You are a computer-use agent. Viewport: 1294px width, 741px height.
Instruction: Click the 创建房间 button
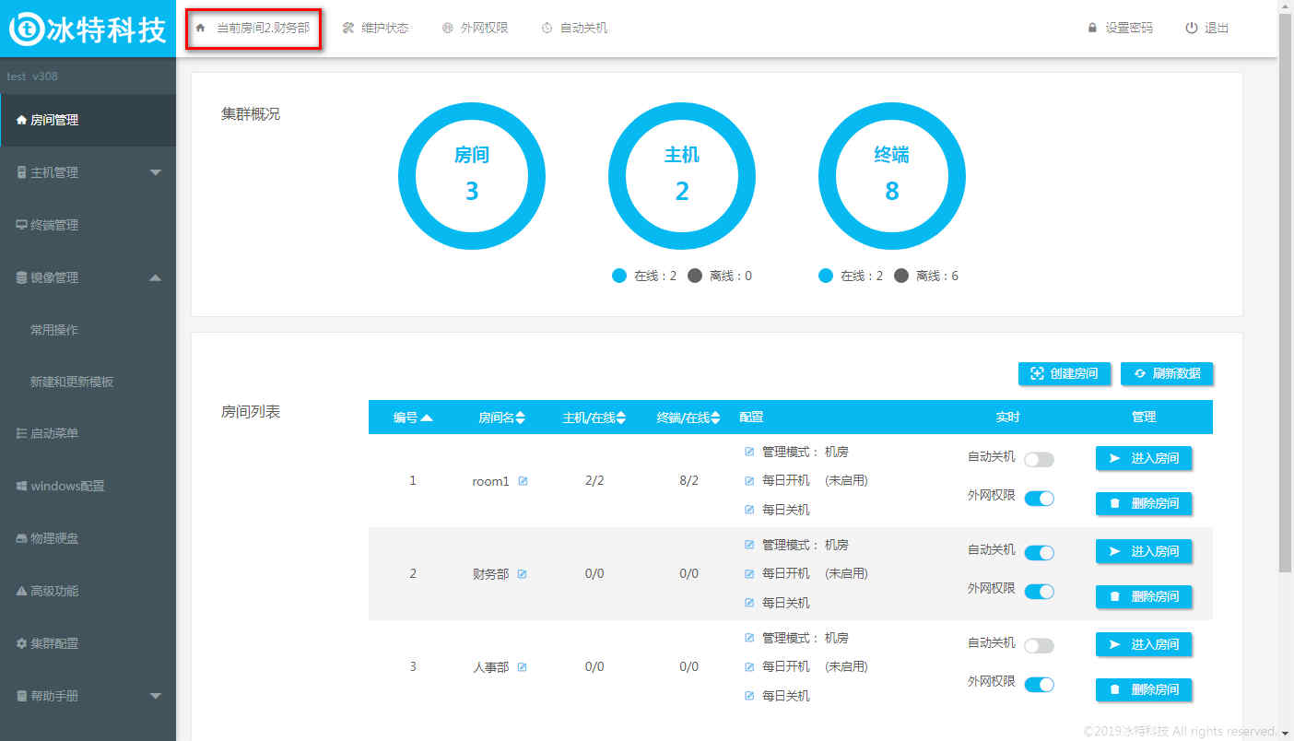pyautogui.click(x=1065, y=373)
